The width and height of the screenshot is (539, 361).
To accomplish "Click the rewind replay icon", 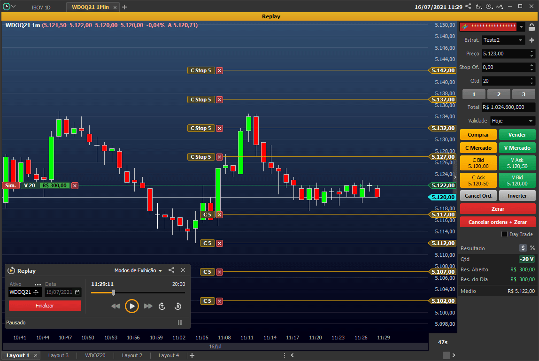I will (115, 306).
